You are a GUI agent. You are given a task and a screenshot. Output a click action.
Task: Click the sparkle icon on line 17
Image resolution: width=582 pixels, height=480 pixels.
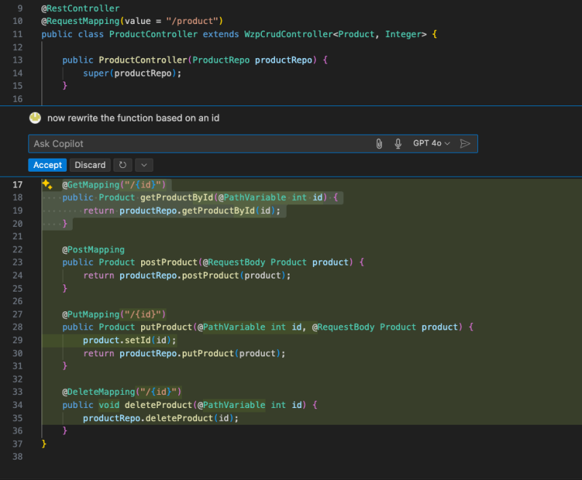[x=47, y=185]
